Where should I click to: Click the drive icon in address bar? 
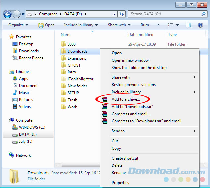[29, 14]
